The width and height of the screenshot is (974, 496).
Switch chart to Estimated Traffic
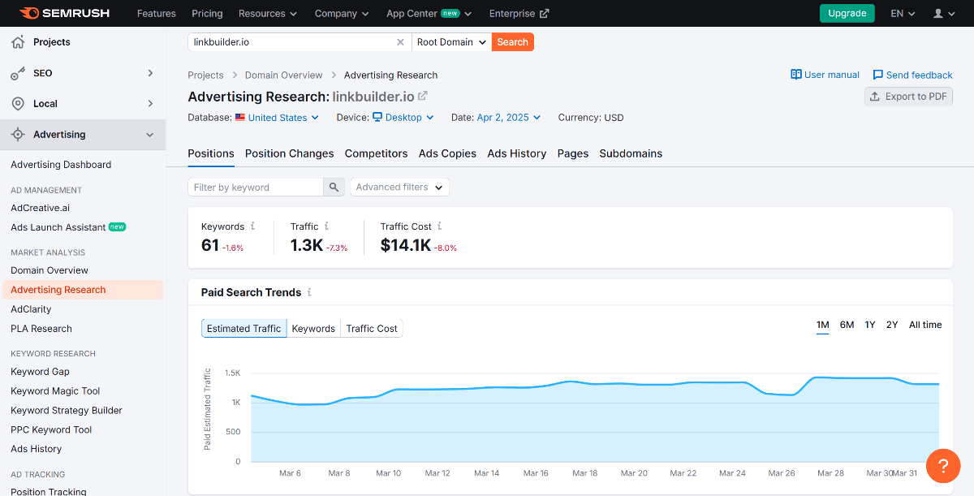[x=243, y=329]
